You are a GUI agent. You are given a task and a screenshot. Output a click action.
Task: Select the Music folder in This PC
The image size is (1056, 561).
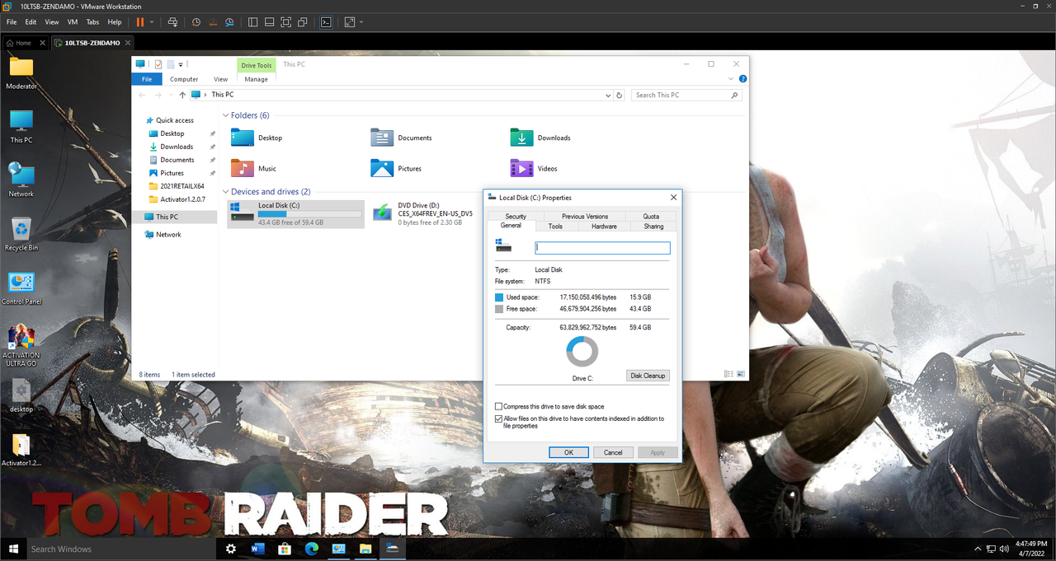(254, 168)
